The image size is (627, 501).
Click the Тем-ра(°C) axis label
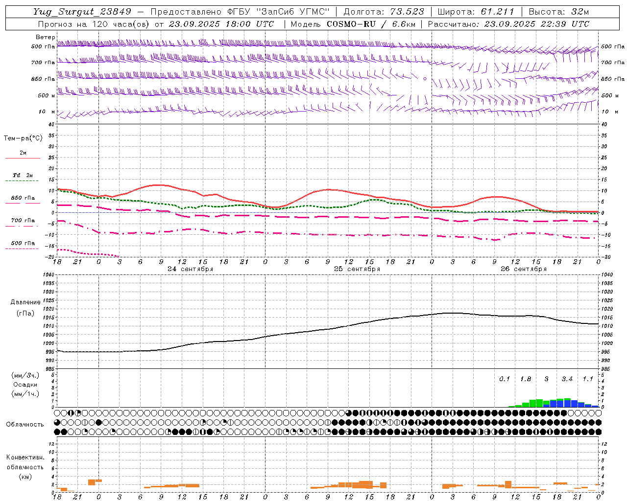[23, 138]
